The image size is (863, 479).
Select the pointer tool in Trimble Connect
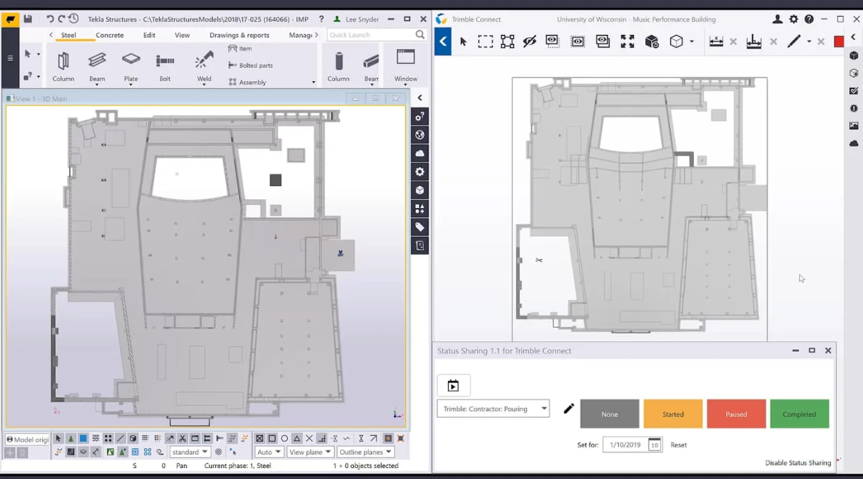(x=463, y=41)
